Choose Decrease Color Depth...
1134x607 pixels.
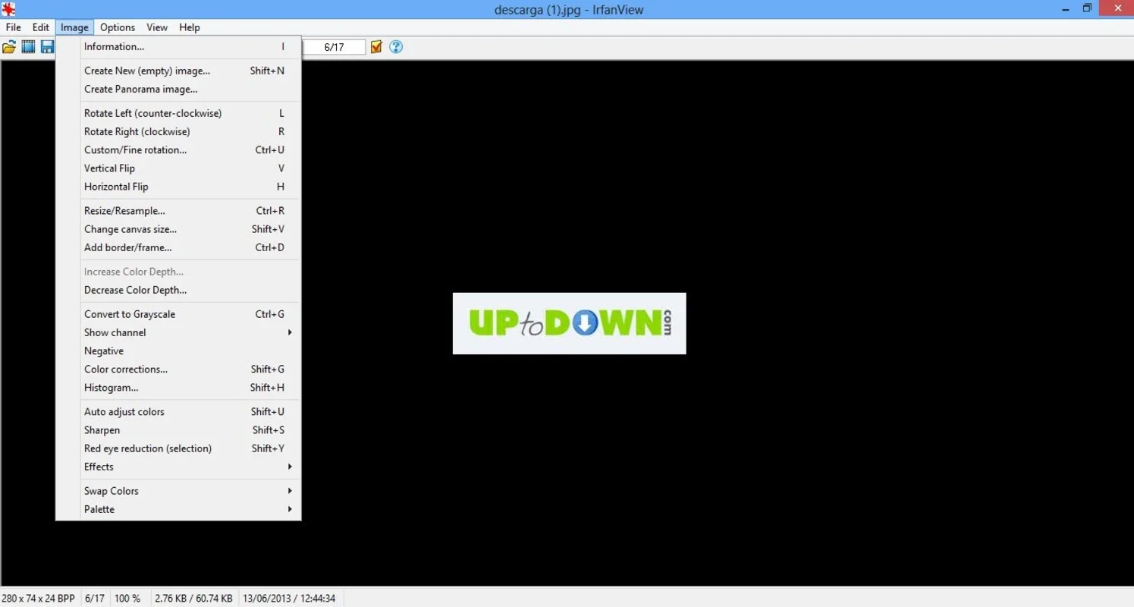coord(178,289)
